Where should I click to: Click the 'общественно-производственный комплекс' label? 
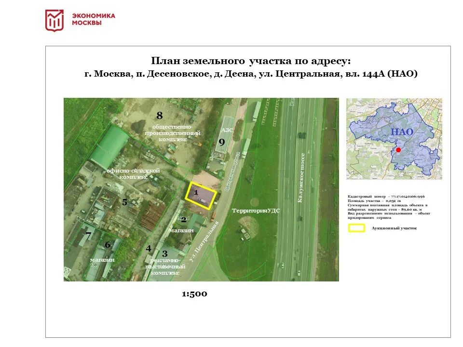pyautogui.click(x=173, y=133)
